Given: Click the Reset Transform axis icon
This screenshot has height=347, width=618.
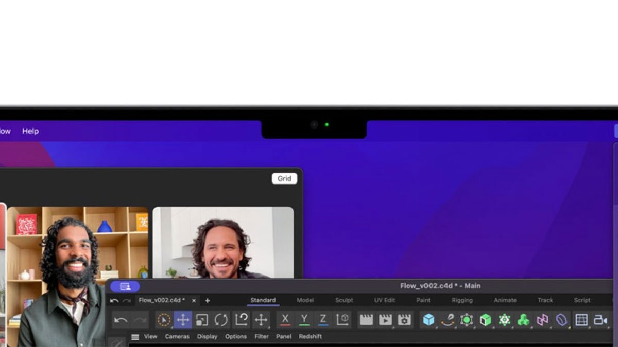Looking at the screenshot, I should coord(241,320).
